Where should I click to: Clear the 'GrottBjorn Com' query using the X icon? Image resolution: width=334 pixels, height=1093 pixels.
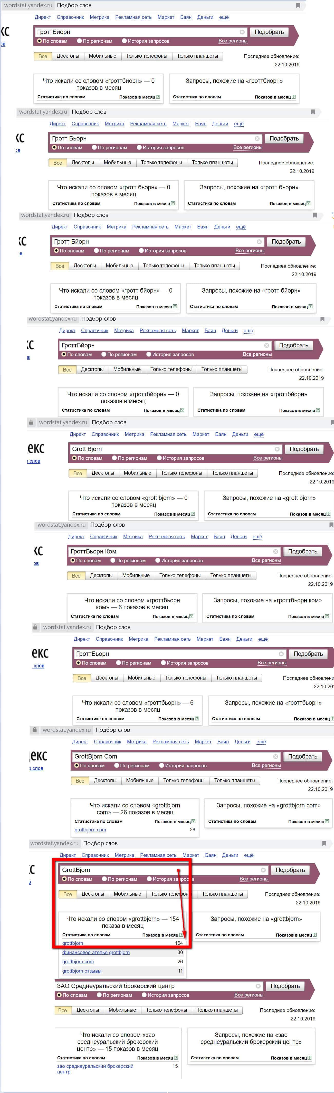coord(275,756)
